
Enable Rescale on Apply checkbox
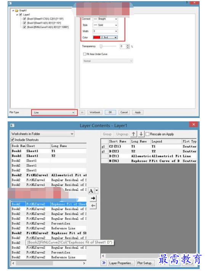tap(147, 134)
